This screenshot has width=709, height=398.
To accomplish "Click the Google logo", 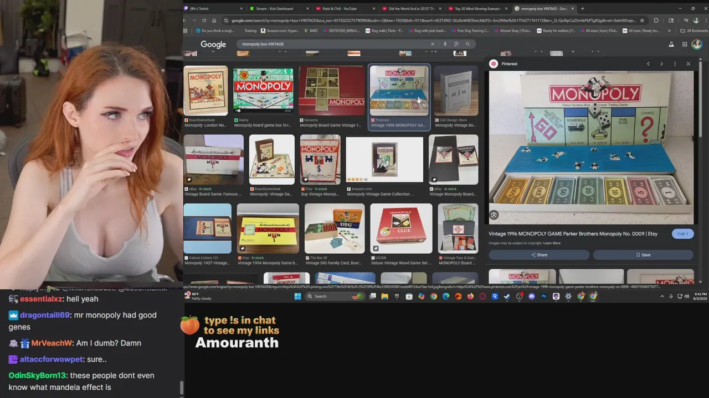I will click(213, 44).
